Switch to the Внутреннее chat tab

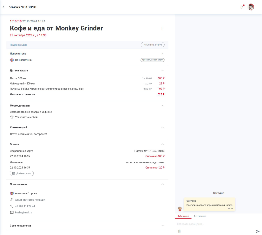(200, 216)
